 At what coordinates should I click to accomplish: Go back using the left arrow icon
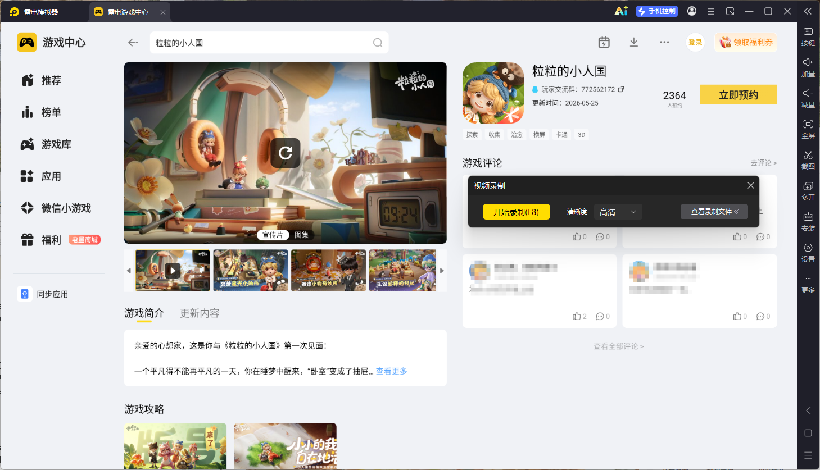click(x=133, y=43)
